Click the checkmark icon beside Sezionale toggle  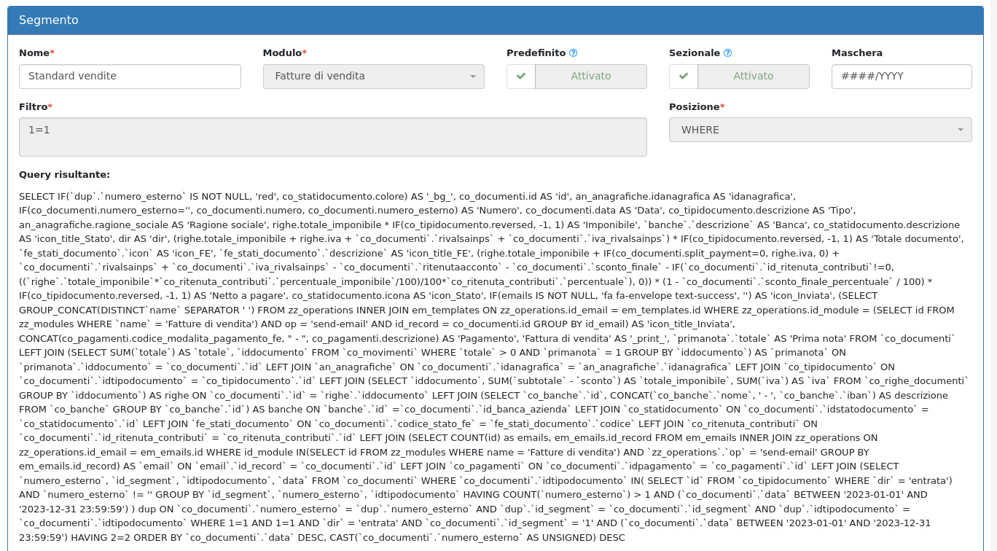[684, 77]
